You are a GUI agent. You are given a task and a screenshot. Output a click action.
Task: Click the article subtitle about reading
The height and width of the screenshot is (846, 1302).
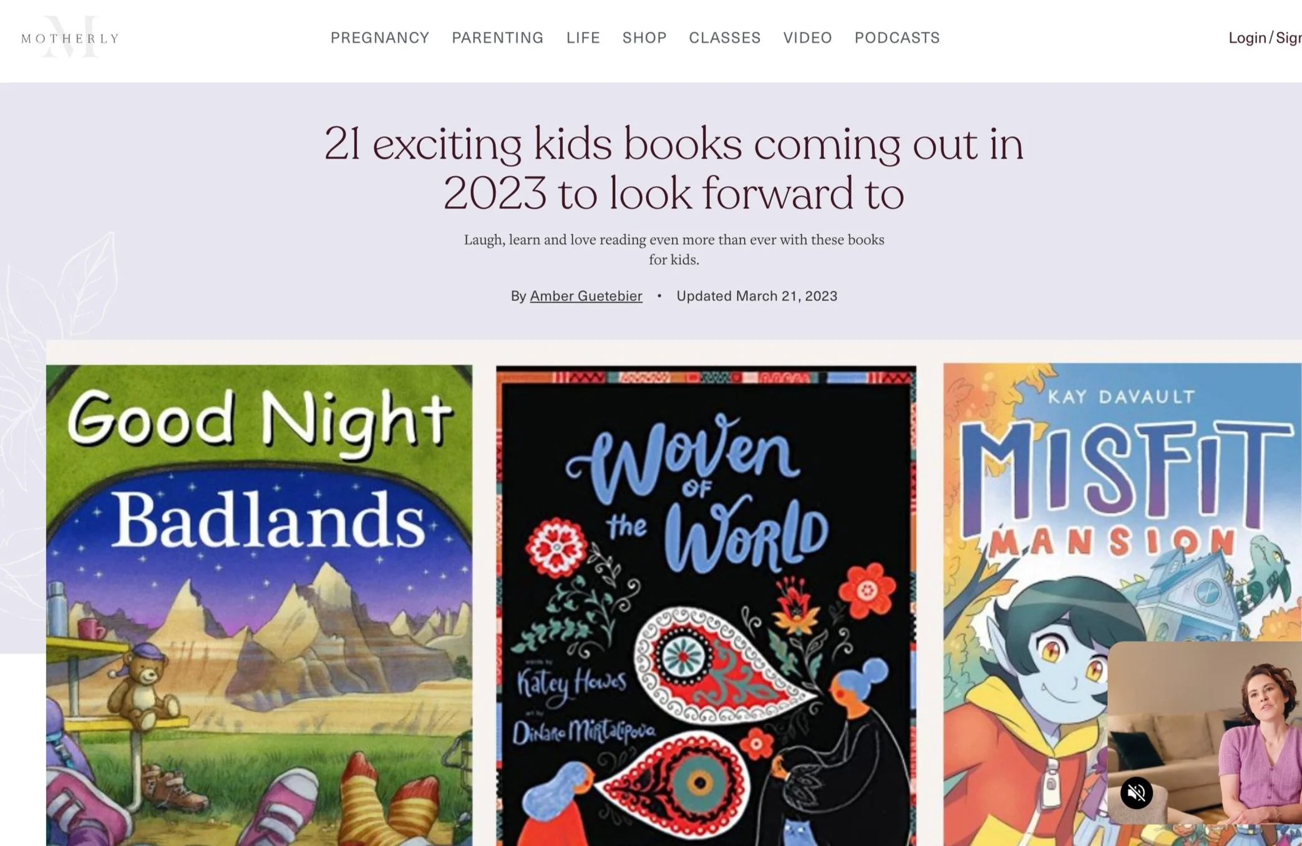(674, 250)
